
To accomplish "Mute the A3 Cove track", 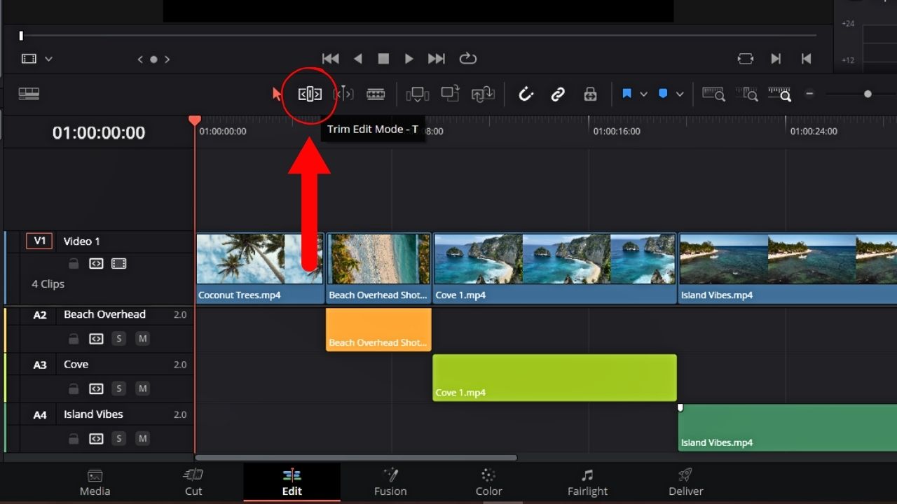I will (142, 388).
